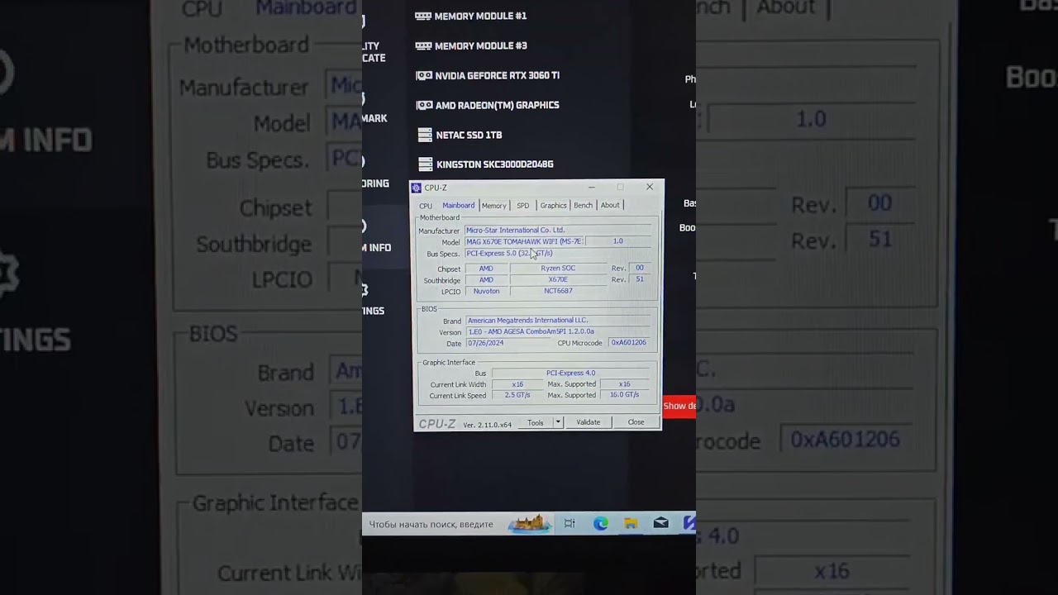Viewport: 1058px width, 595px height.
Task: Open File Explorer from the taskbar
Action: (631, 523)
